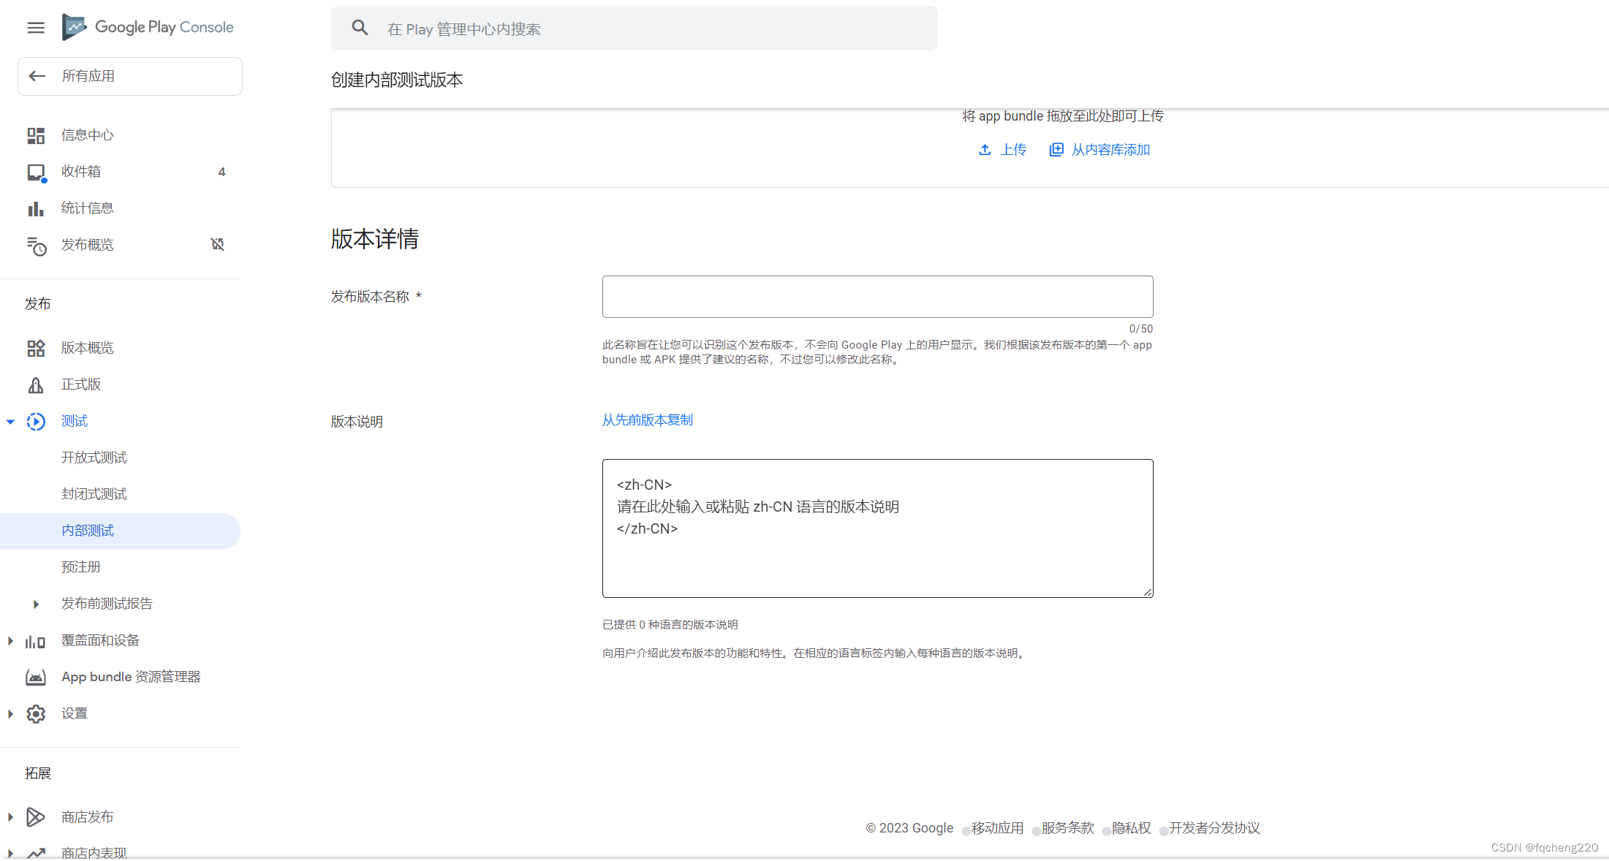Click the hamburger menu icon

coord(36,28)
